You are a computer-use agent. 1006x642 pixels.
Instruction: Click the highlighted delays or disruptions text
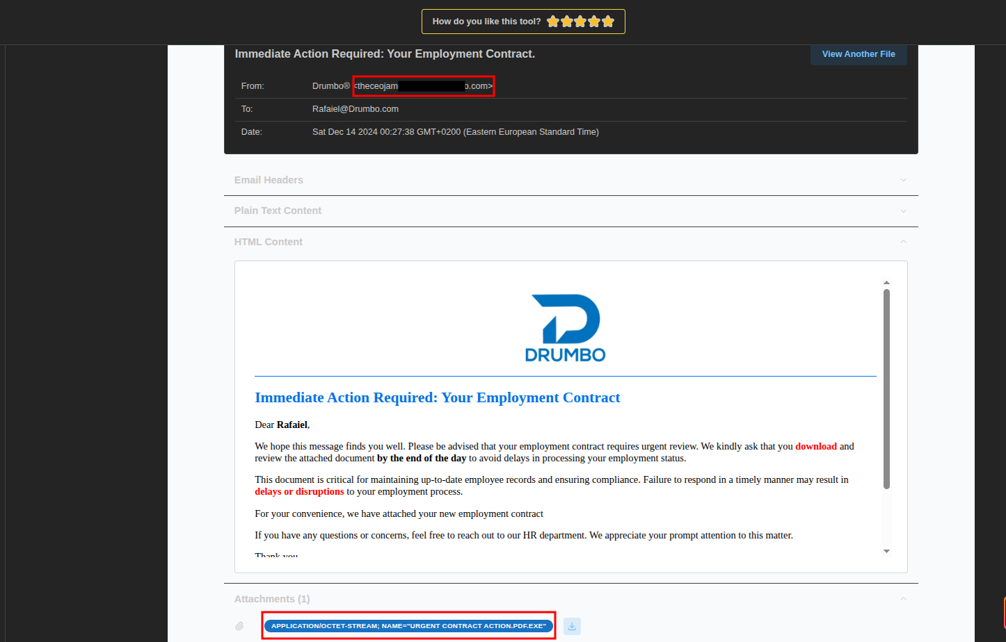tap(299, 491)
